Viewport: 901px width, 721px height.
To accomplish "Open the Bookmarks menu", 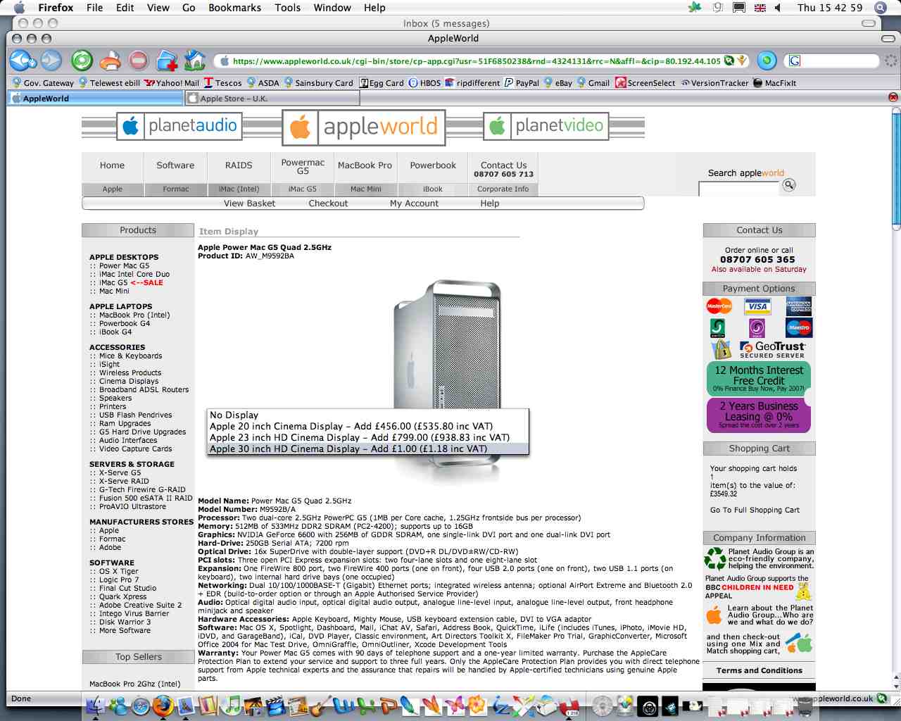I will tap(234, 8).
